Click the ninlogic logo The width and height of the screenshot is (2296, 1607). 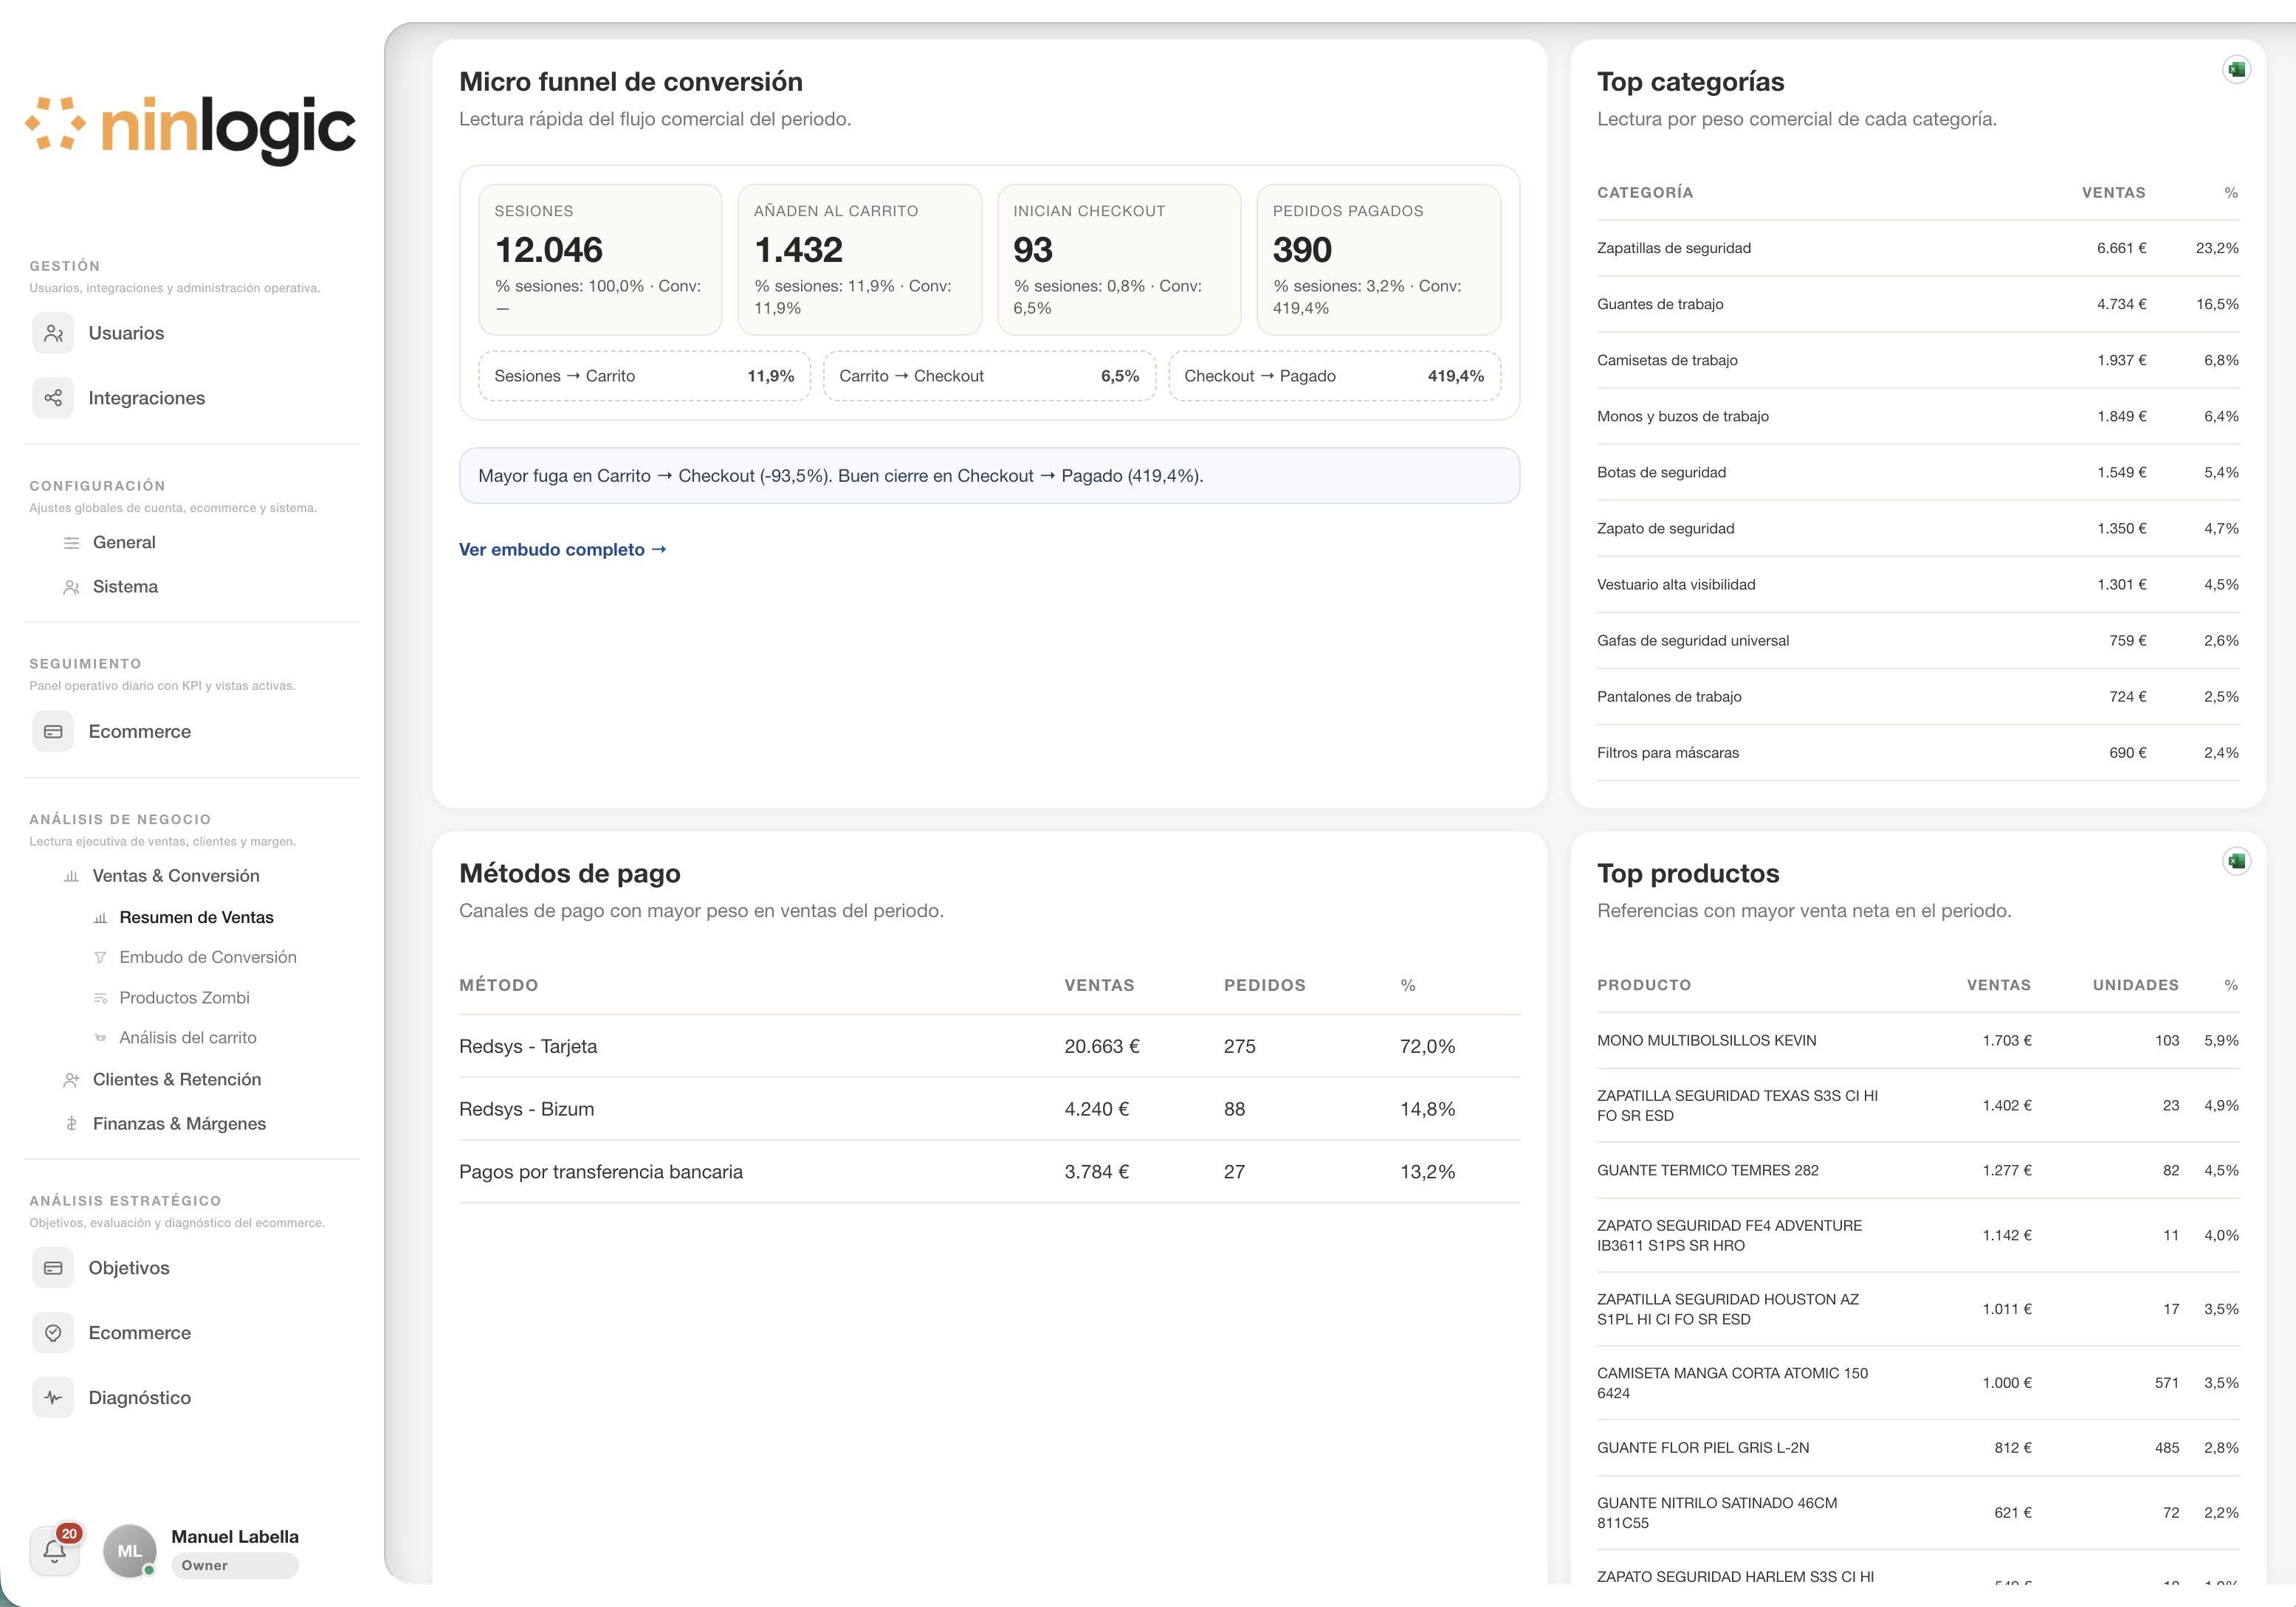tap(190, 128)
